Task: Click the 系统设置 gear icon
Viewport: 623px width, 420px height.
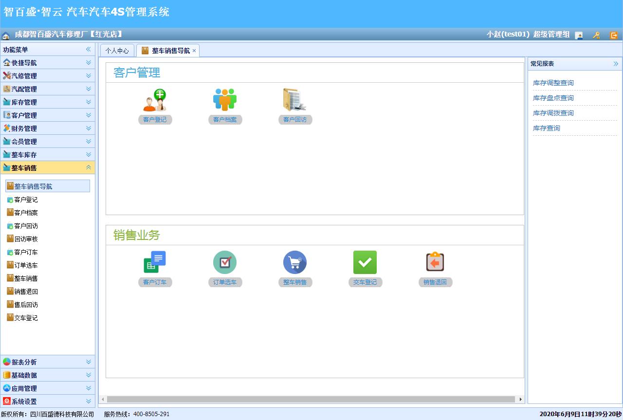Action: 7,401
